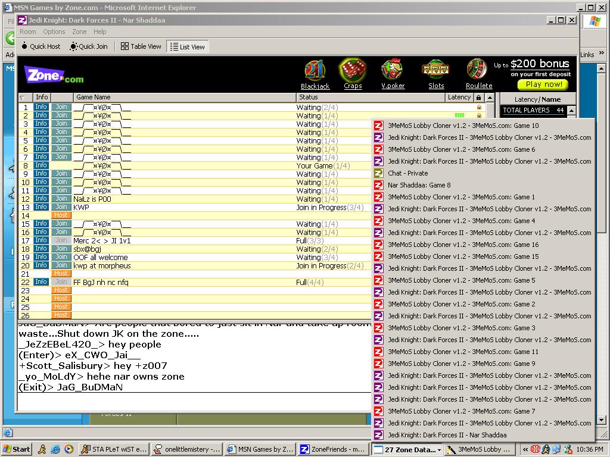Click chat message input field
Screen dimensions: 610x457
[x=195, y=402]
